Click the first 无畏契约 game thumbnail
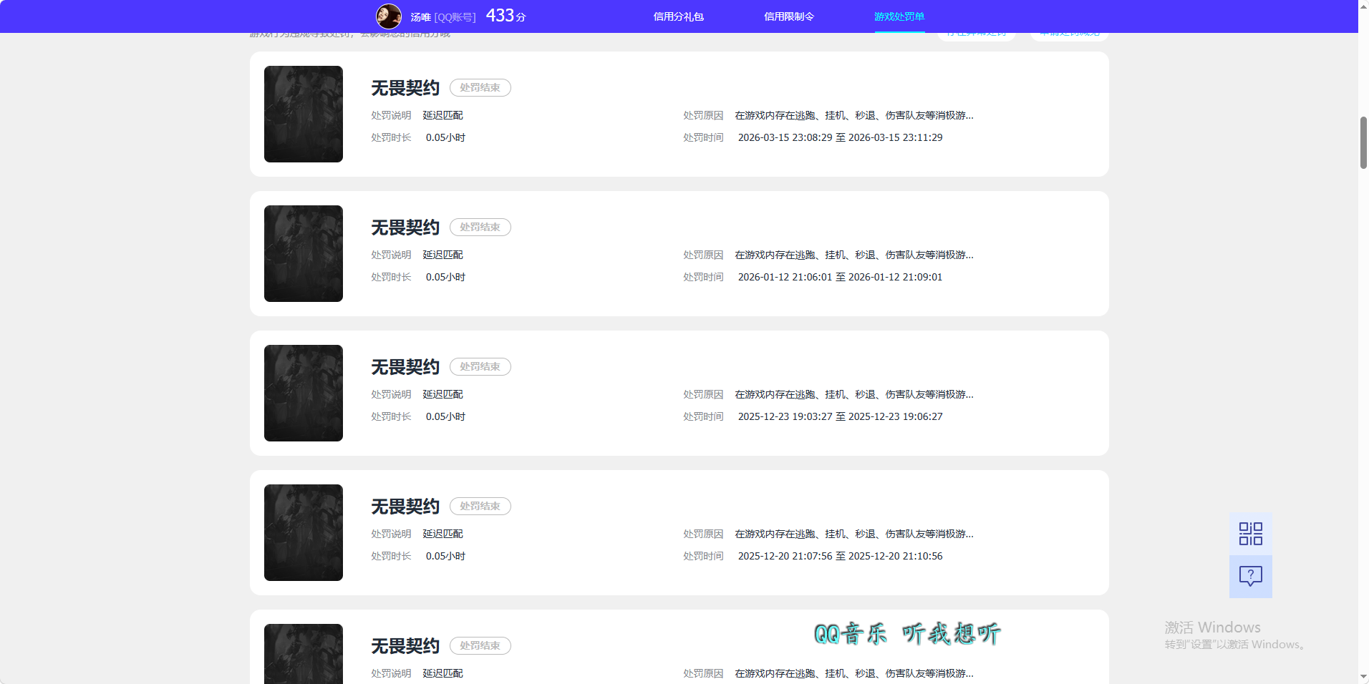1369x684 pixels. tap(303, 114)
